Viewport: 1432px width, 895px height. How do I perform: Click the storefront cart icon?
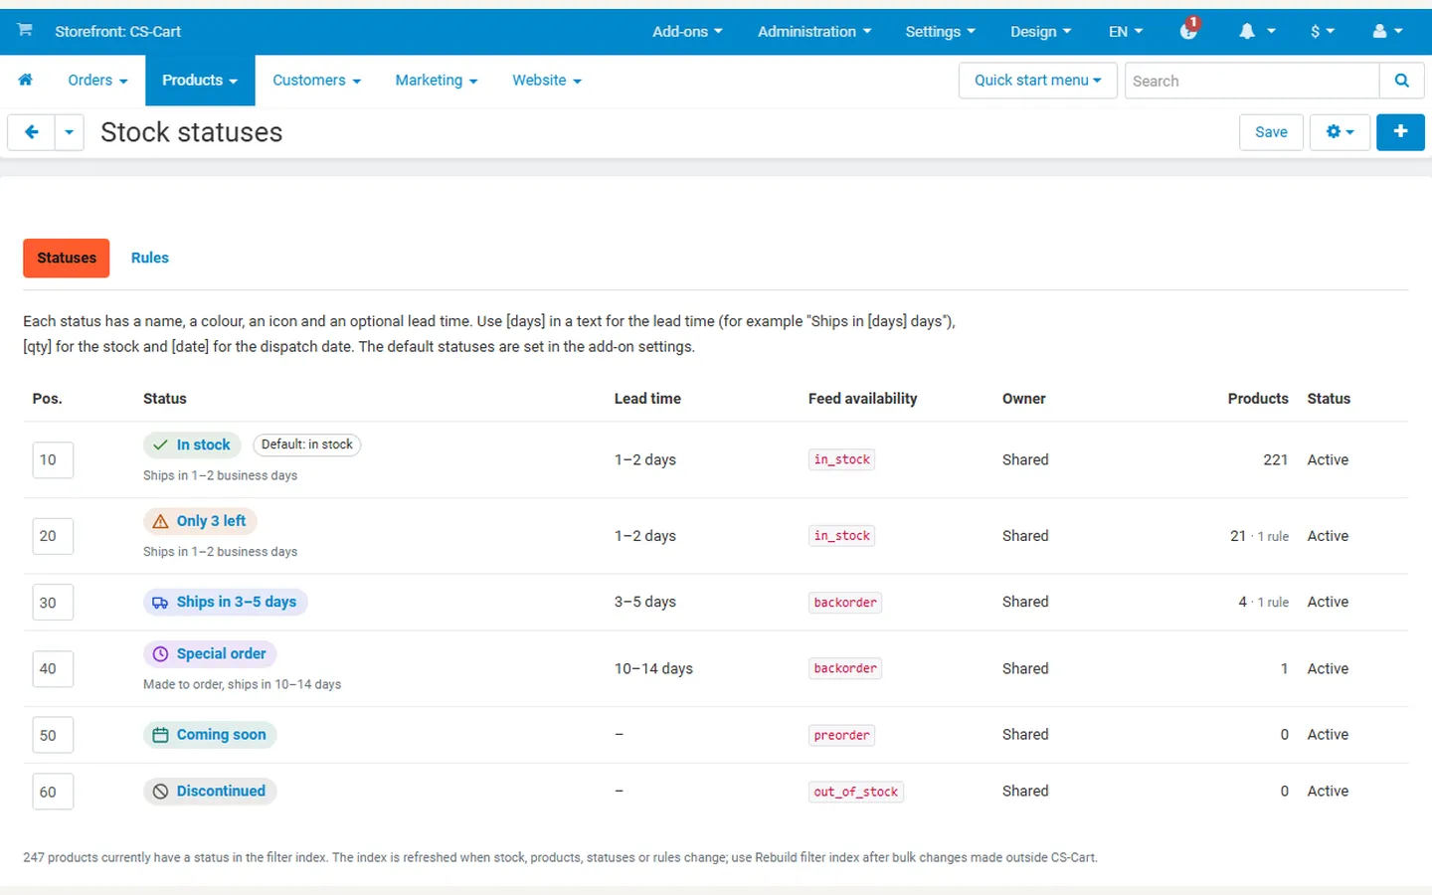click(25, 30)
